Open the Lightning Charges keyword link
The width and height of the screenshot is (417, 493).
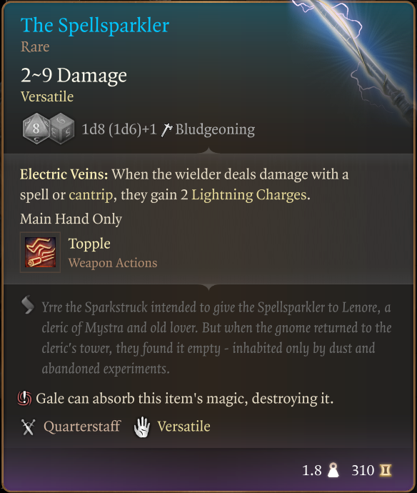pyautogui.click(x=249, y=195)
